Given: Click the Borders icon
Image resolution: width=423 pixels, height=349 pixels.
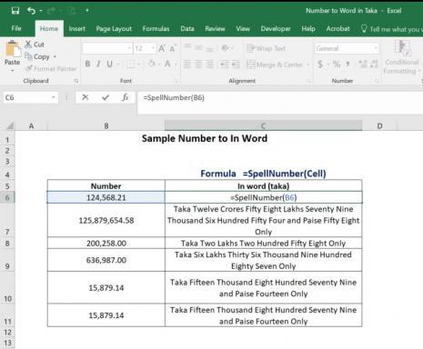Looking at the screenshot, I should tap(130, 64).
